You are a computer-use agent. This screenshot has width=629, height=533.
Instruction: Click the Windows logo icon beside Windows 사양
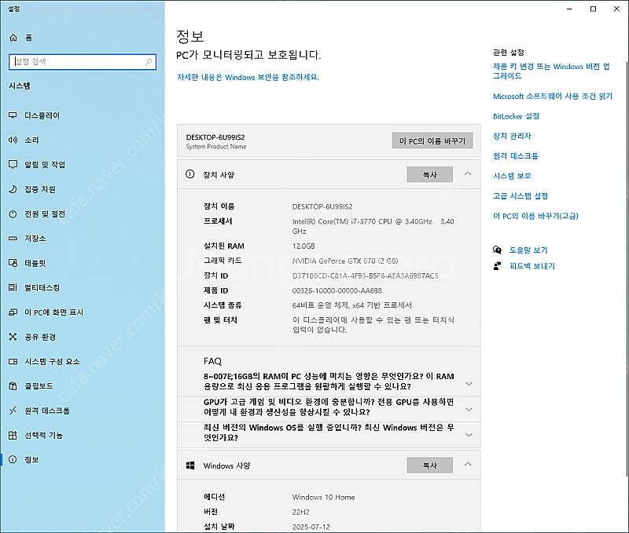[190, 465]
